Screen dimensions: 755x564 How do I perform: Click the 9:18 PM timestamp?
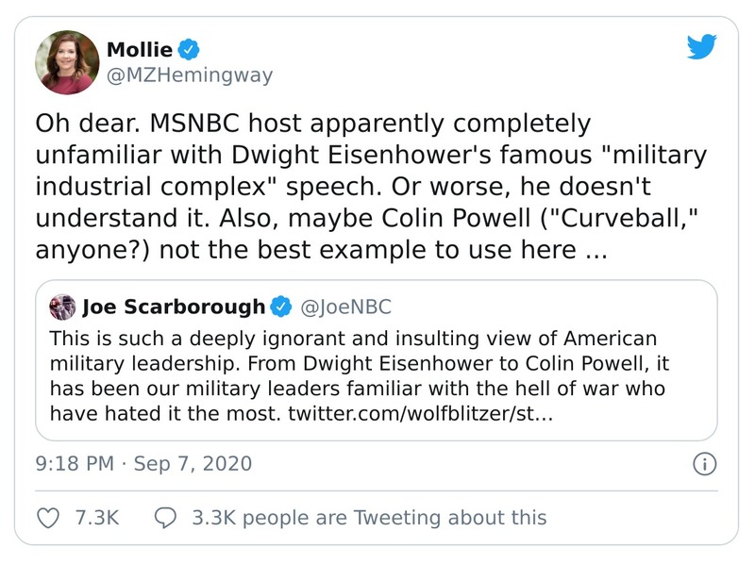(75, 464)
